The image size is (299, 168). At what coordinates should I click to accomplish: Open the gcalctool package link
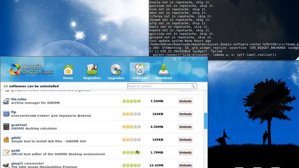click(x=19, y=125)
